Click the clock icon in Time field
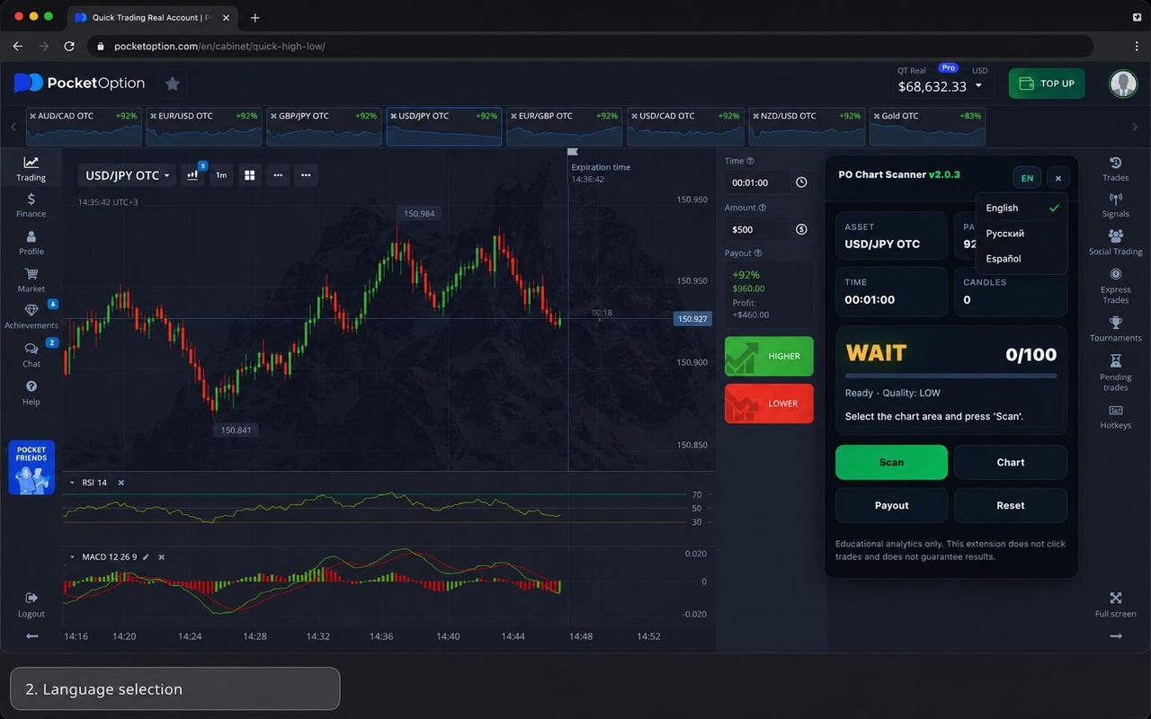The width and height of the screenshot is (1151, 719). click(x=801, y=182)
